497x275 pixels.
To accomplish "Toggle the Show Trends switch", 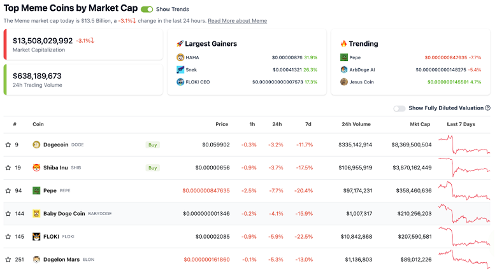I will click(x=147, y=10).
